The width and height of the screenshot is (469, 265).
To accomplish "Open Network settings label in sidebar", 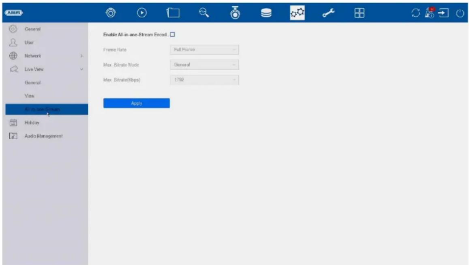I will pyautogui.click(x=32, y=56).
